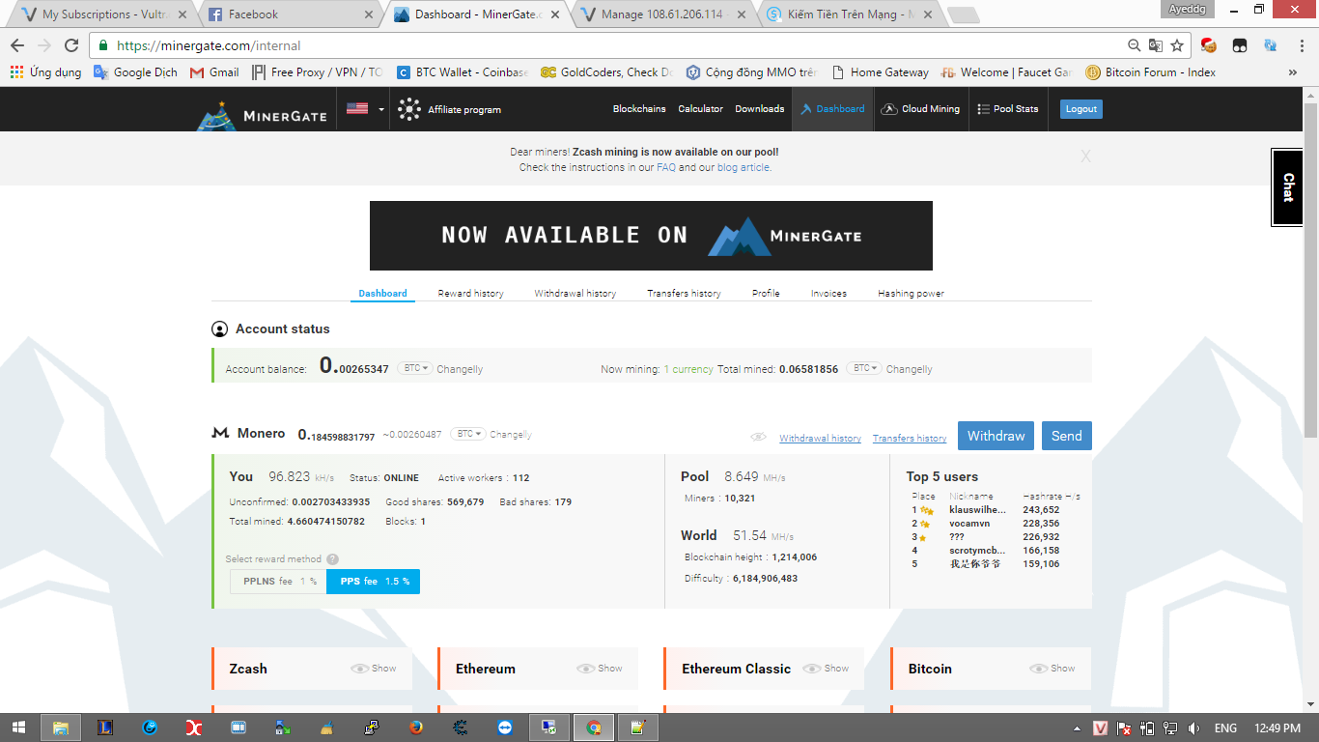
Task: Open the Apps (Ứng dụng) bookmarks shortcut
Action: (45, 72)
